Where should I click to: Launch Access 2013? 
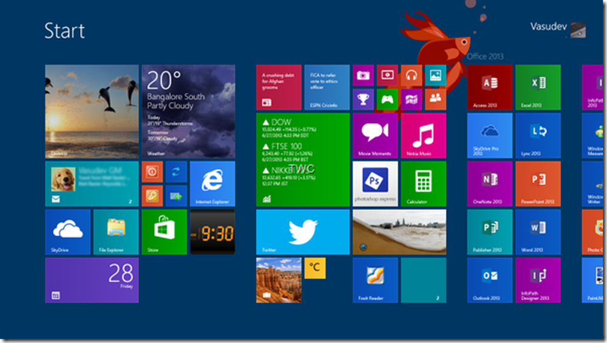(490, 87)
